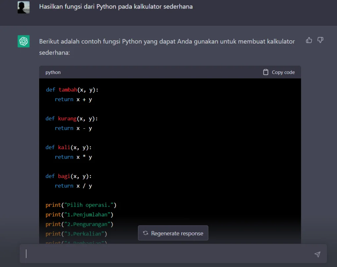Click the thumbs down icon

320,40
